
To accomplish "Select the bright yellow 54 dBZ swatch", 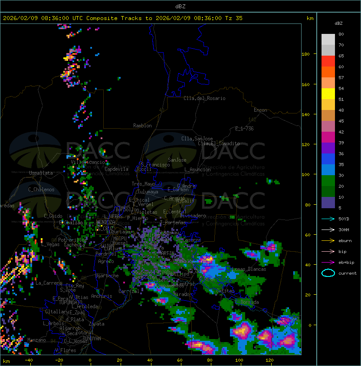I will (x=328, y=94).
